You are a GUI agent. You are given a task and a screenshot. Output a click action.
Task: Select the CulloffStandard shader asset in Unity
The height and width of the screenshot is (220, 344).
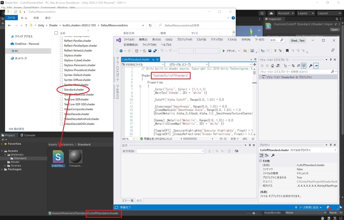[58, 158]
